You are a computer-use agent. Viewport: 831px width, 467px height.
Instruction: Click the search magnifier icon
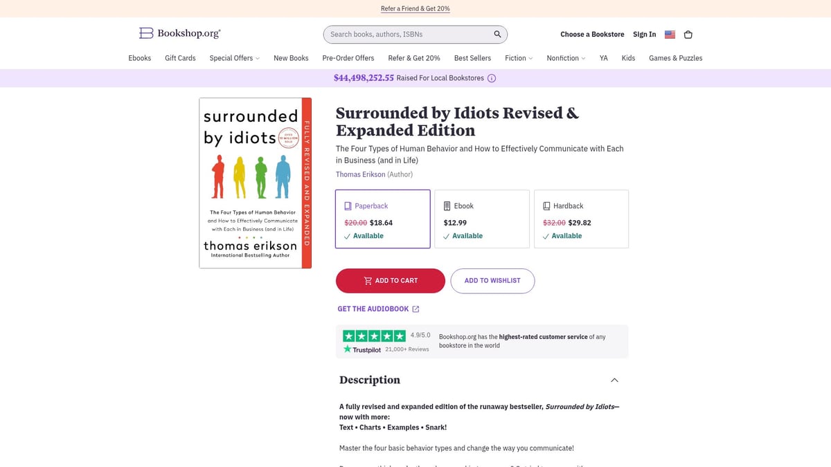(x=497, y=33)
